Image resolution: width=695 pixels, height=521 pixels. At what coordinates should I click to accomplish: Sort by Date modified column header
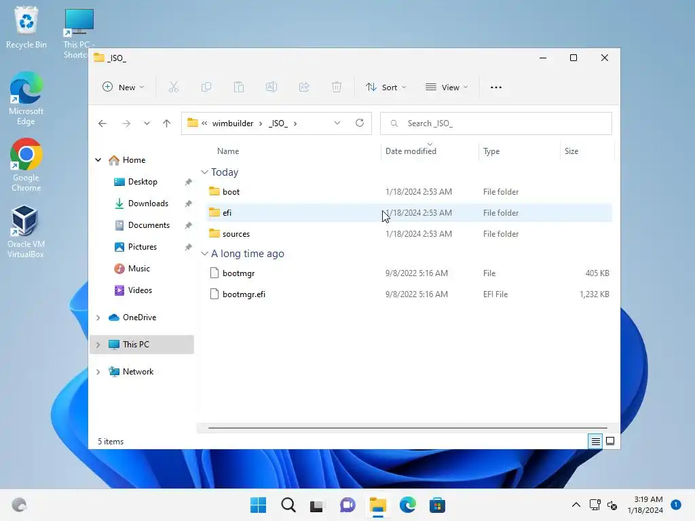coord(411,151)
